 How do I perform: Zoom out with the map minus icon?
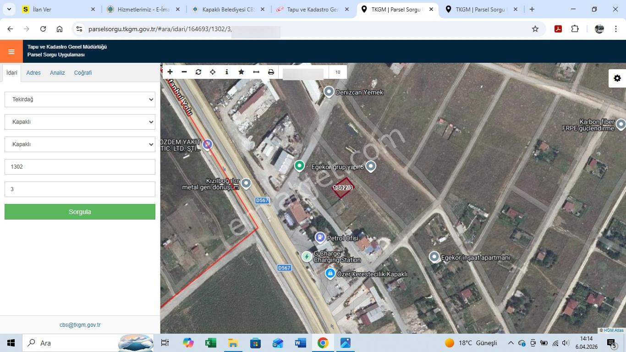pos(184,72)
